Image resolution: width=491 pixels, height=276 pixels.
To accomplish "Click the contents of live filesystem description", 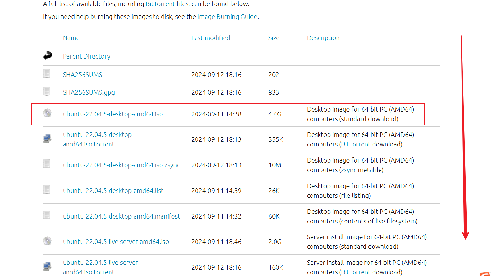I will pos(362,216).
